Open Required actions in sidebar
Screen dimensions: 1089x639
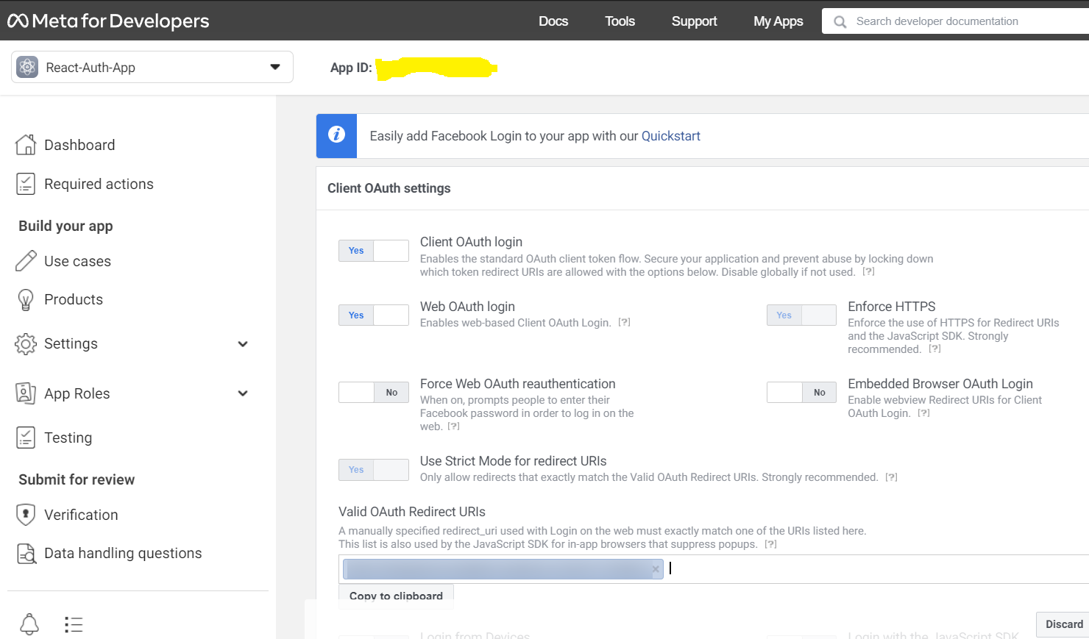pyautogui.click(x=99, y=184)
